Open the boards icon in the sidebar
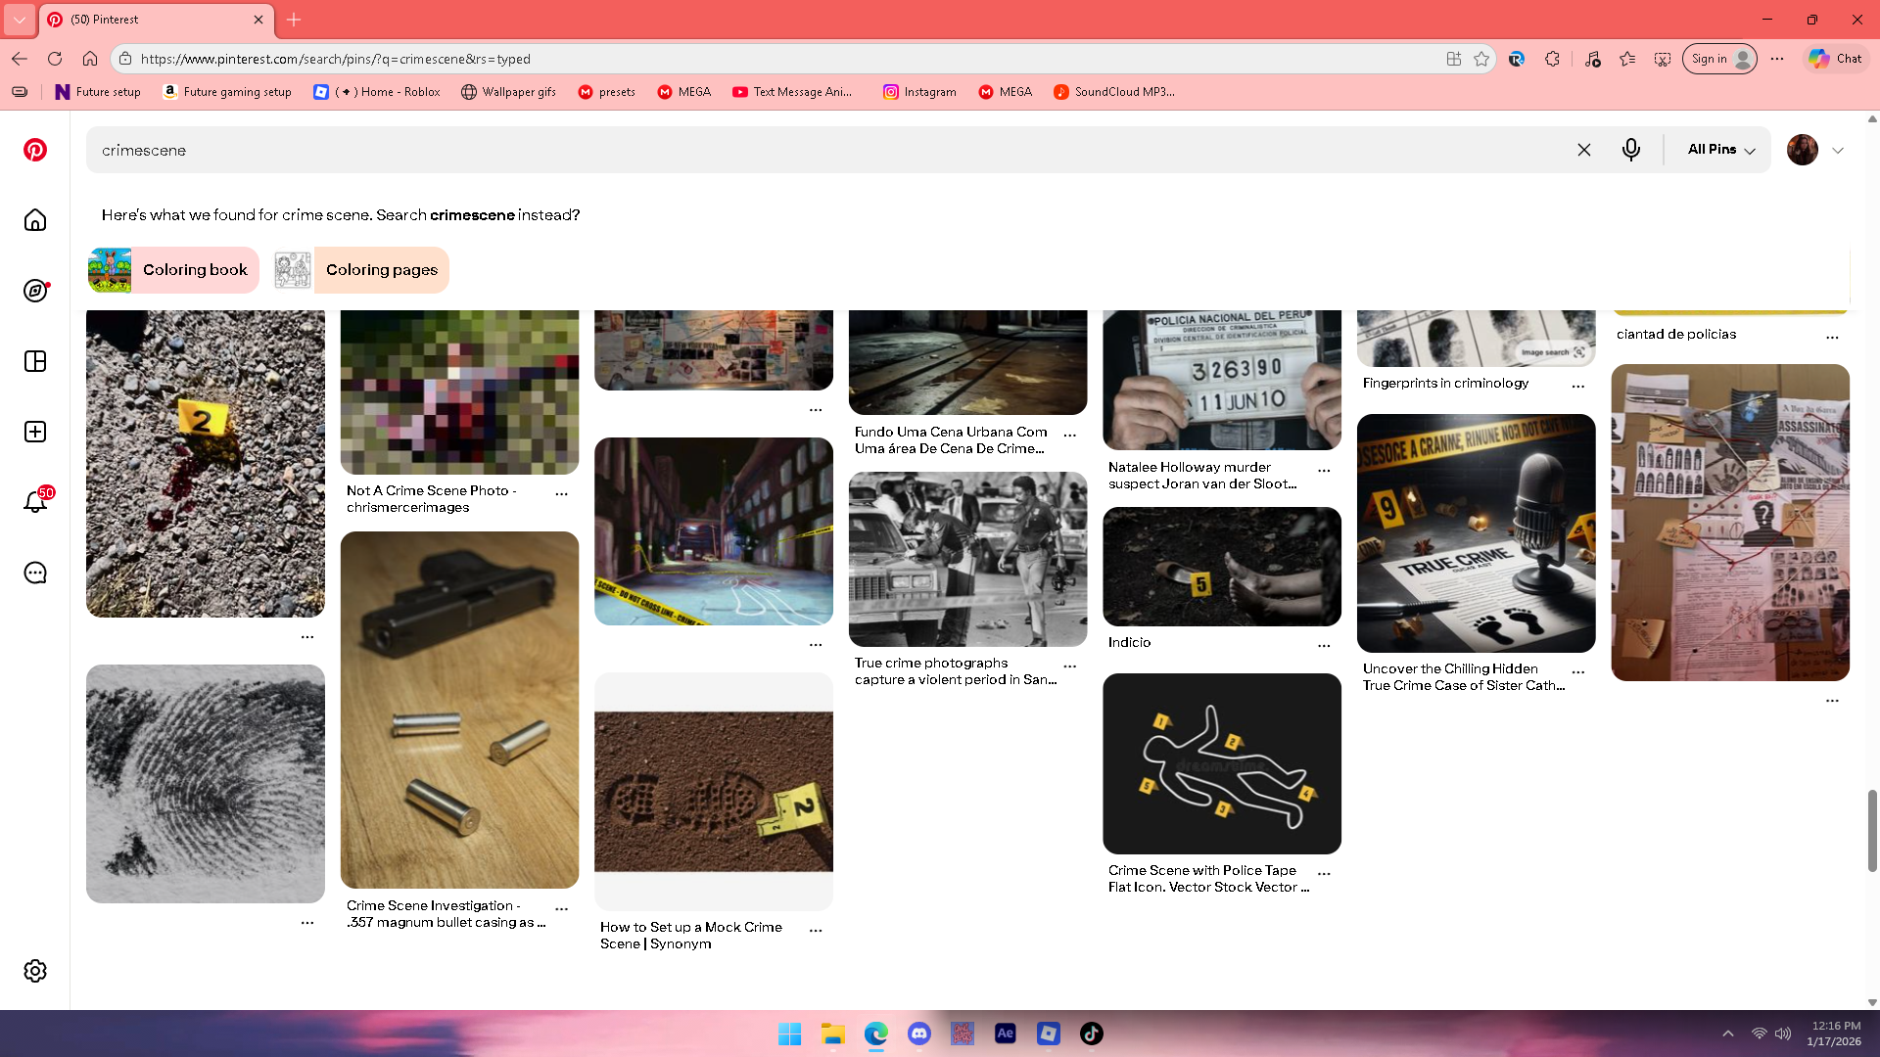Screen dimensions: 1880x1057 35,361
